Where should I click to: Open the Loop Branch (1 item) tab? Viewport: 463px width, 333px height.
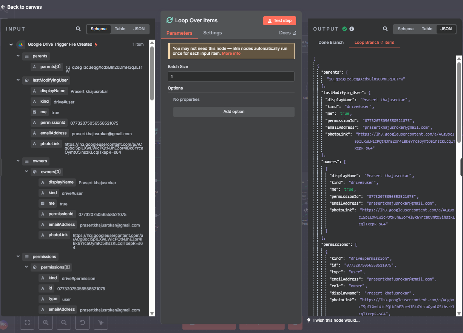coord(374,42)
